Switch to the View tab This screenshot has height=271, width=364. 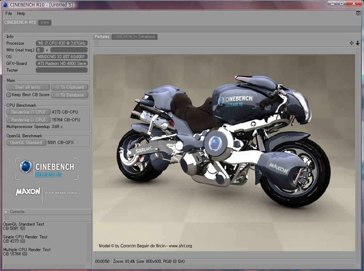pos(45,22)
